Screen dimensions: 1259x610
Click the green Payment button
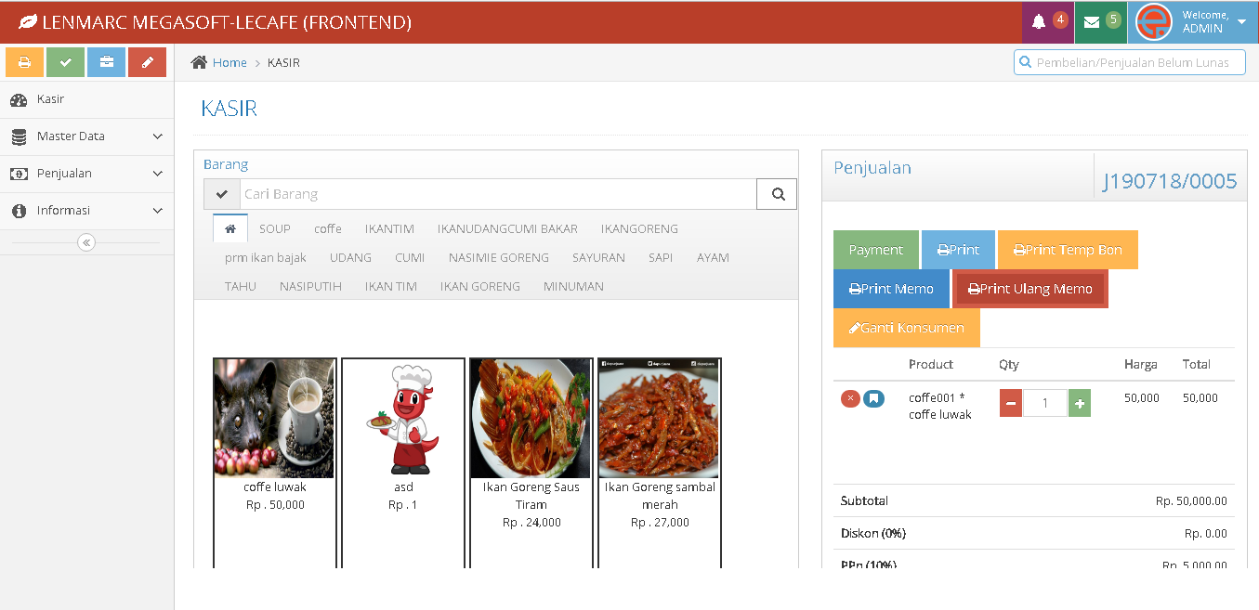click(x=875, y=250)
